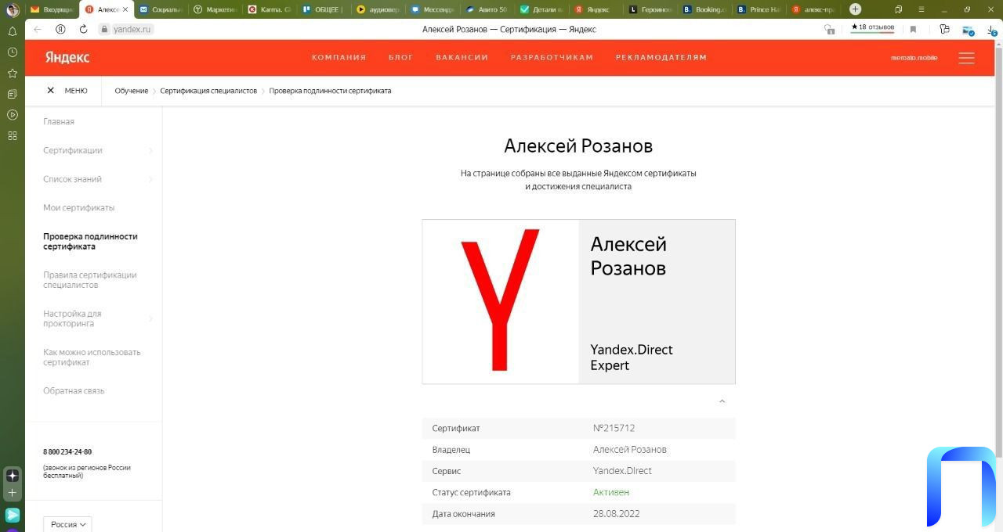This screenshot has height=532, width=1003.
Task: Open collections icon in browser sidebar
Action: (x=13, y=94)
